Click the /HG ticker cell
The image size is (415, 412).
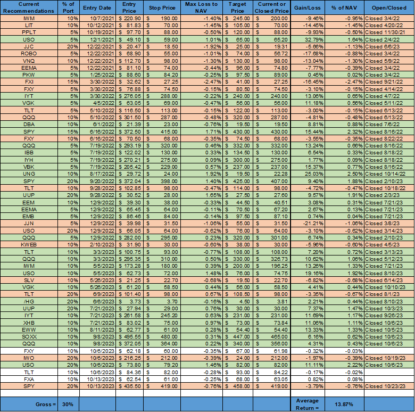tap(29, 301)
